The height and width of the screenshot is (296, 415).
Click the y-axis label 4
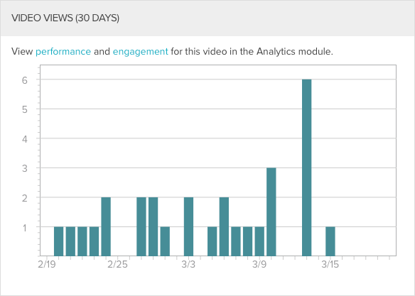[x=25, y=139]
